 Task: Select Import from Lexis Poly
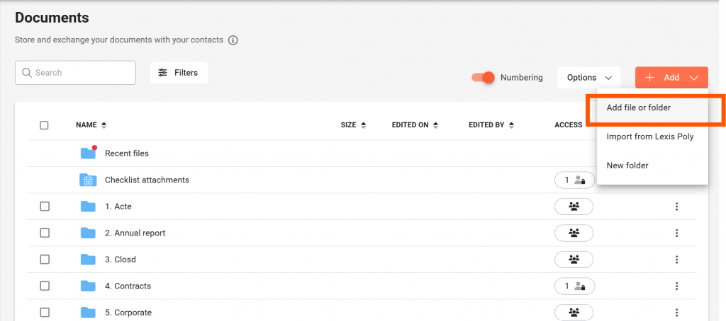pos(649,136)
